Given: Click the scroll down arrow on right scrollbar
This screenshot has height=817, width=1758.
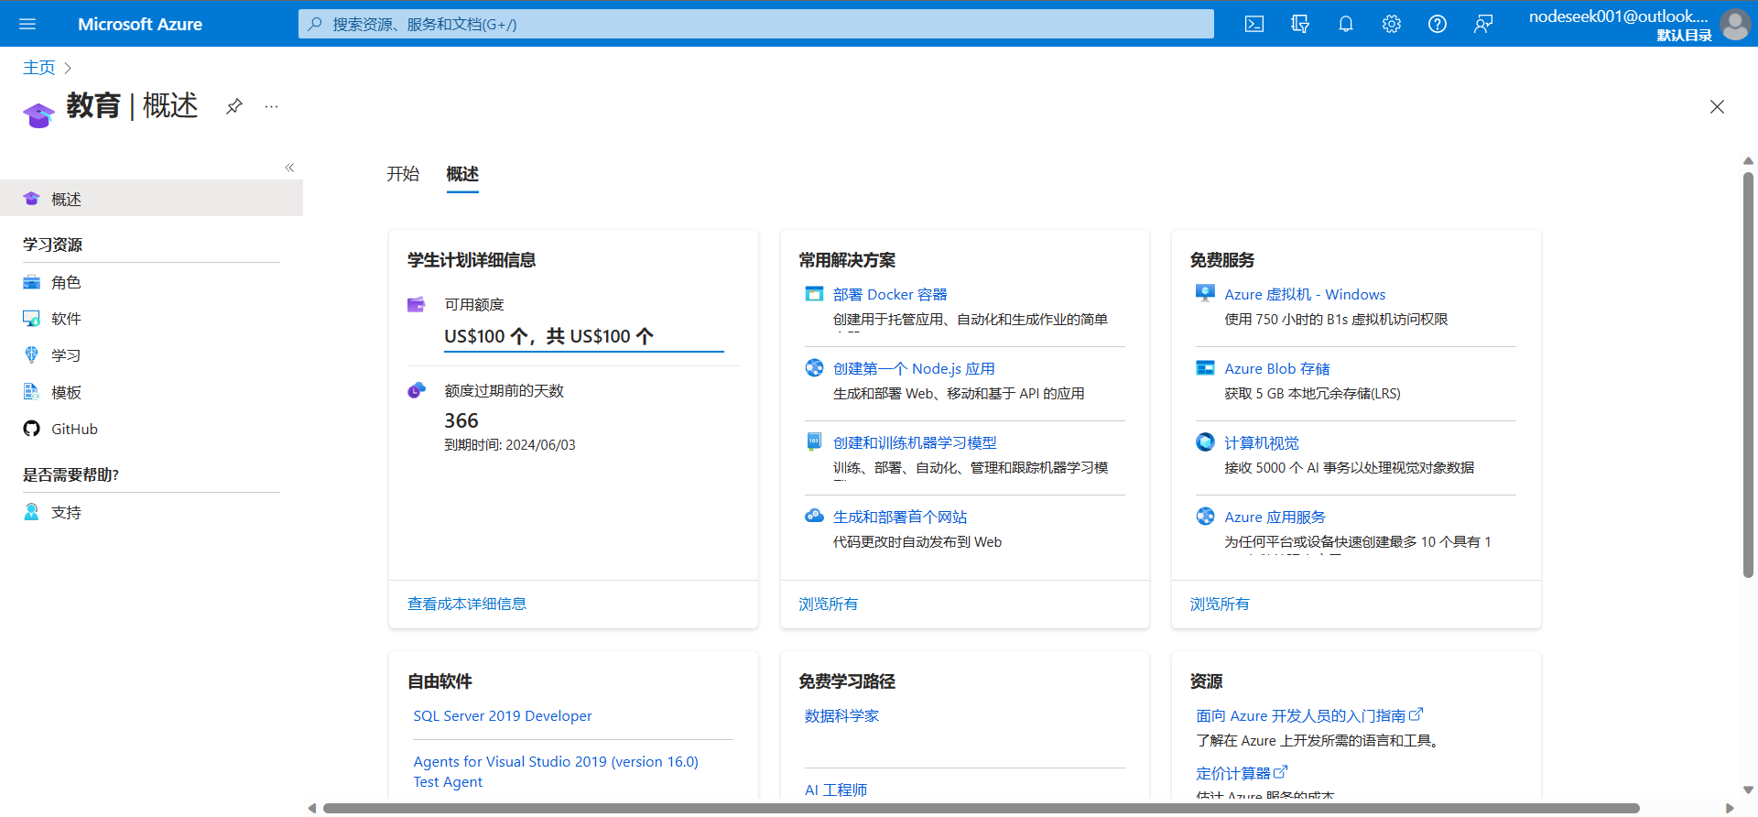Looking at the screenshot, I should click(x=1748, y=790).
